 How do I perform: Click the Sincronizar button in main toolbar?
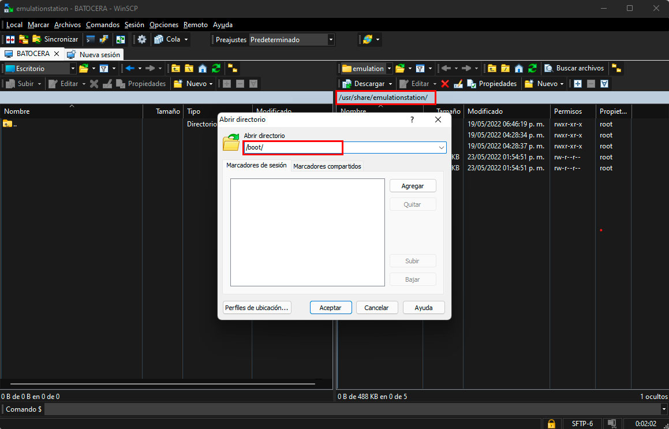[55, 39]
